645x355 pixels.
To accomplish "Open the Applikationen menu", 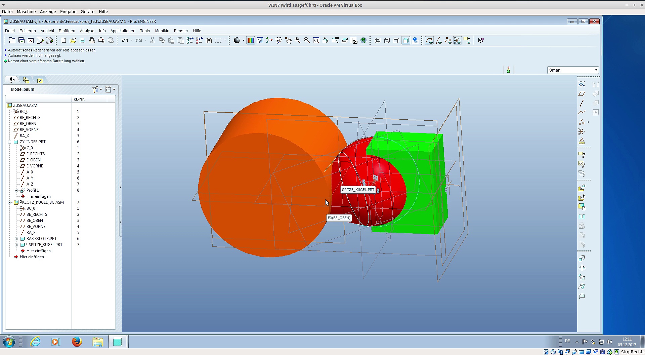I will tap(123, 31).
